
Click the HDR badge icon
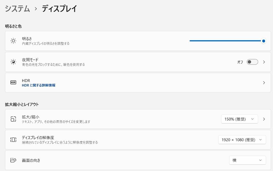[13, 82]
